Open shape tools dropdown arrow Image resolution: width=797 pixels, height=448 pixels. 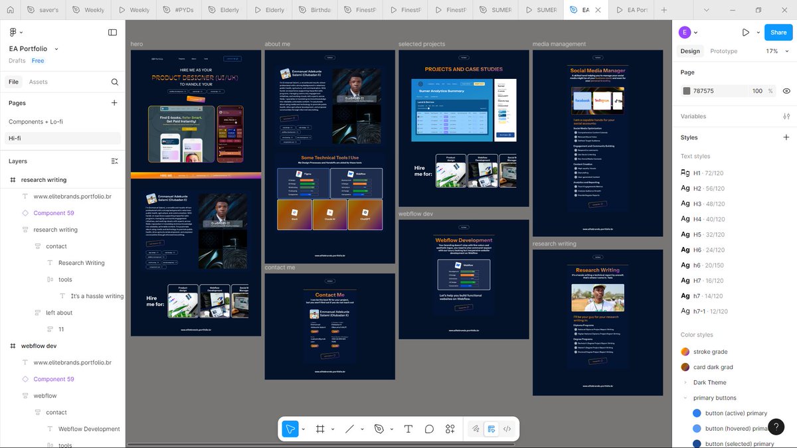pyautogui.click(x=362, y=429)
